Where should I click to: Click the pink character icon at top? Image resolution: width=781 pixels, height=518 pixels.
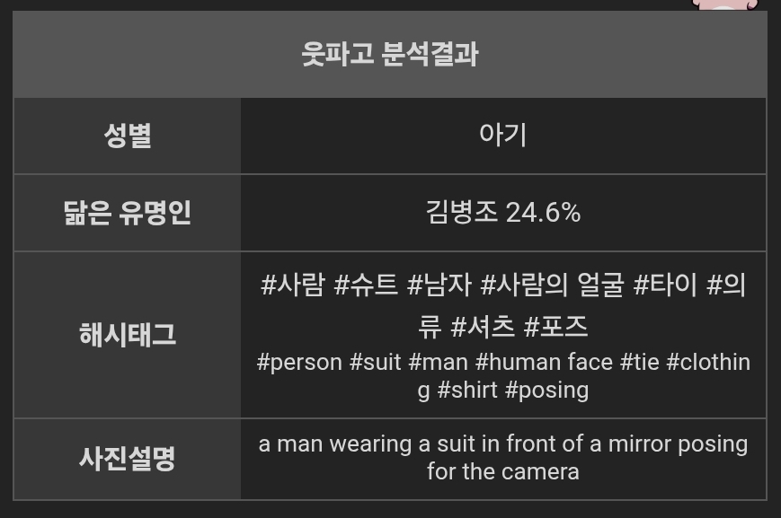(x=725, y=4)
